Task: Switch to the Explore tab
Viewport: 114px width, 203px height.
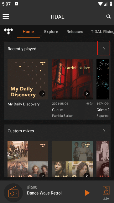Action: coord(51,32)
